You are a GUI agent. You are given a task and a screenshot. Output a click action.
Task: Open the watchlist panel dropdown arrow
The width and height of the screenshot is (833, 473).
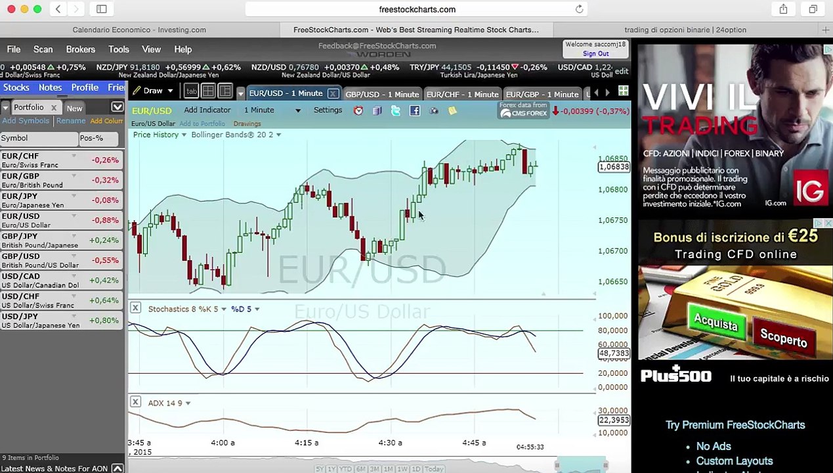click(x=117, y=107)
